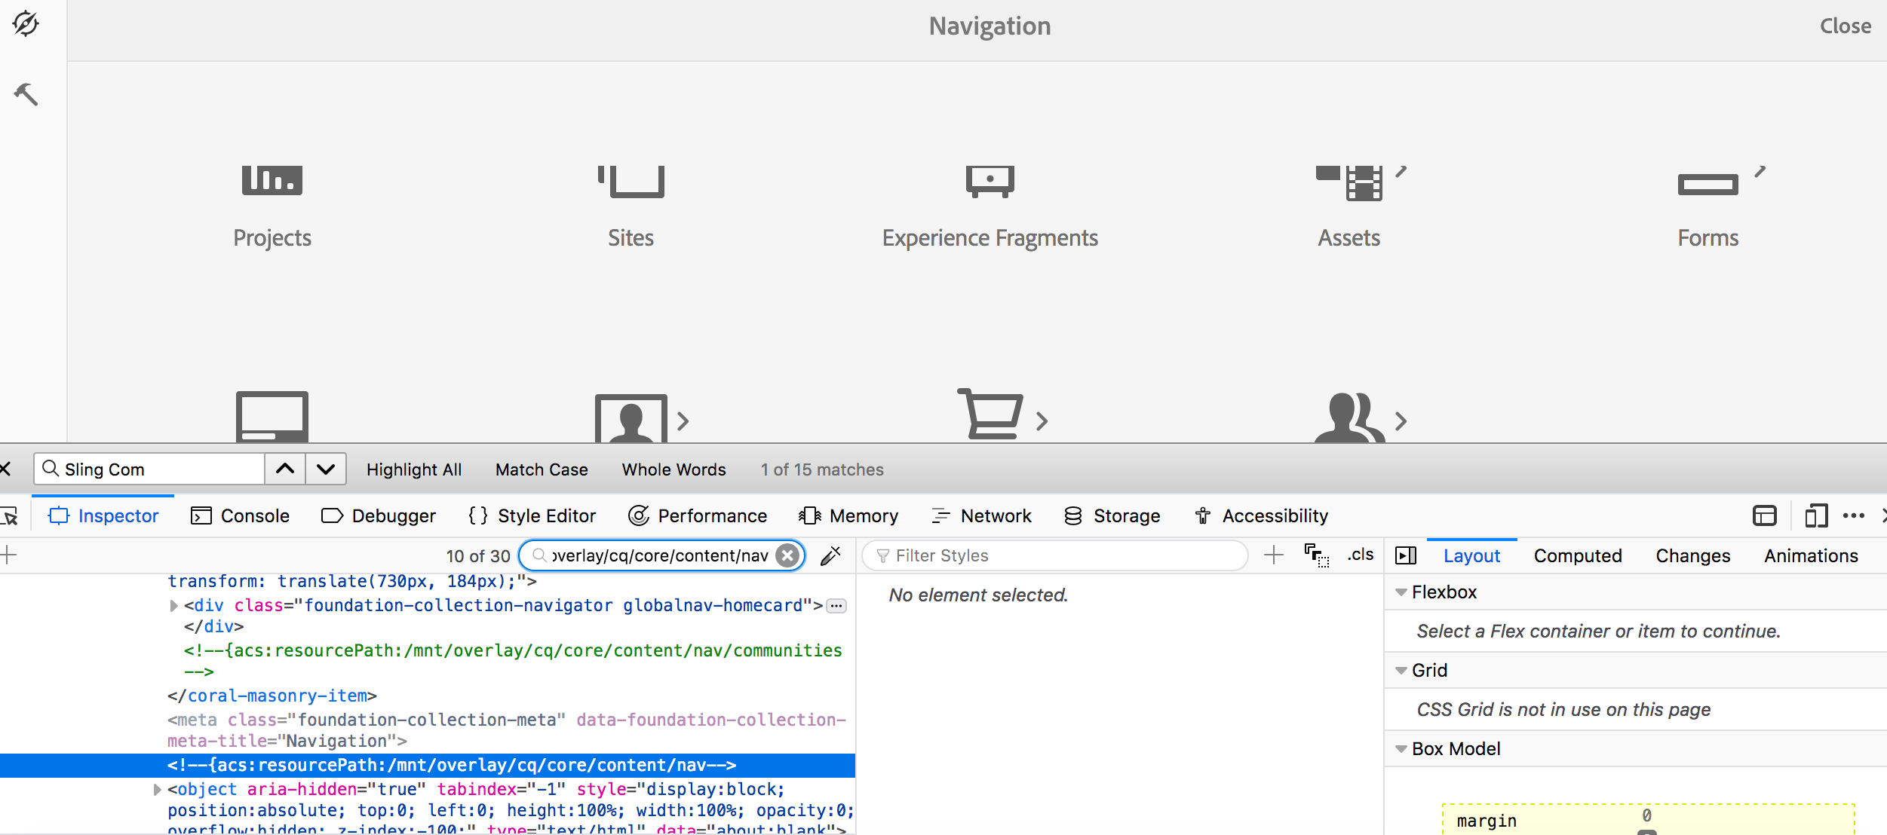Open the Assets navigation icon
This screenshot has height=835, width=1887.
click(1349, 182)
